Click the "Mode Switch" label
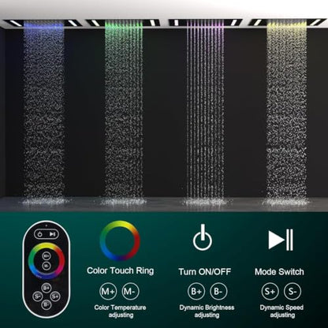The image size is (328, 328). tap(279, 272)
